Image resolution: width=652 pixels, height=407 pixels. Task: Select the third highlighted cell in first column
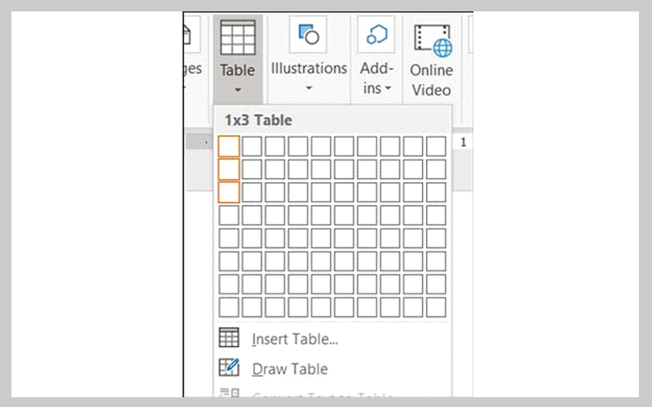[x=230, y=192]
